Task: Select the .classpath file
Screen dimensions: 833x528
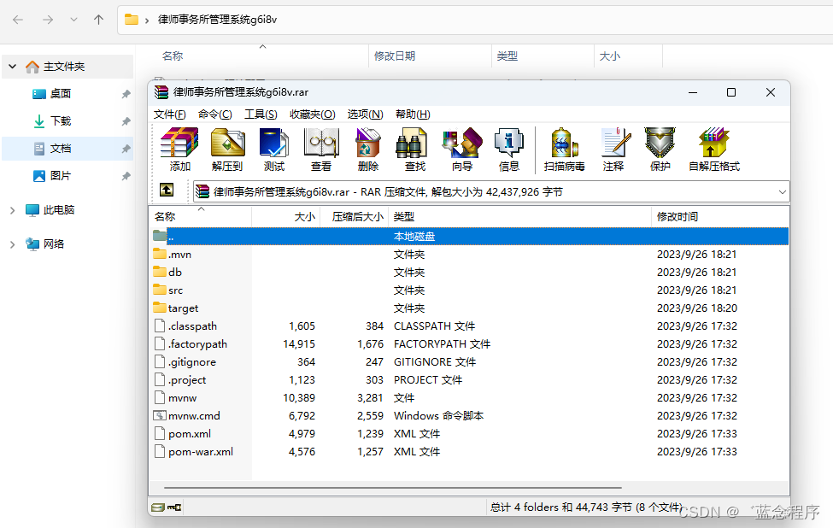Action: coord(470,326)
